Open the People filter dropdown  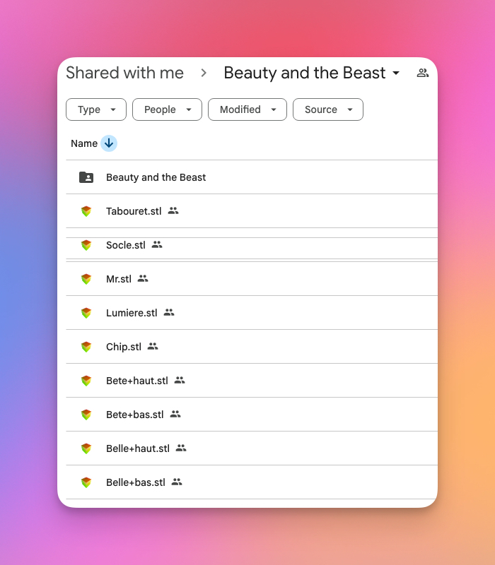click(x=167, y=109)
